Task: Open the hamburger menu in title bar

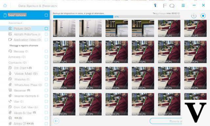Action: pos(183,5)
